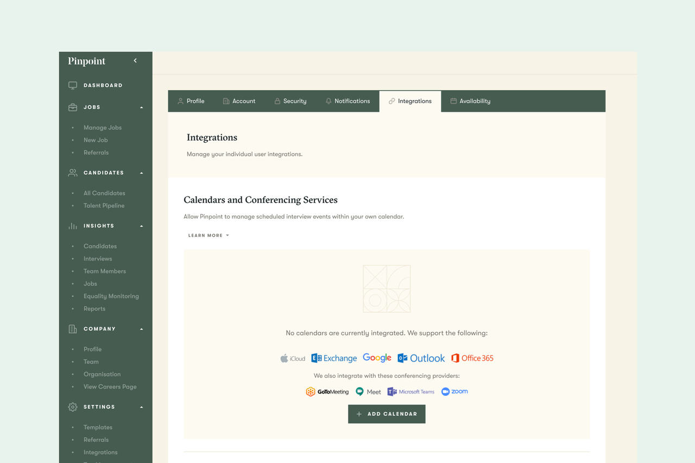Click the Jobs briefcase icon
The image size is (695, 463).
(x=72, y=107)
